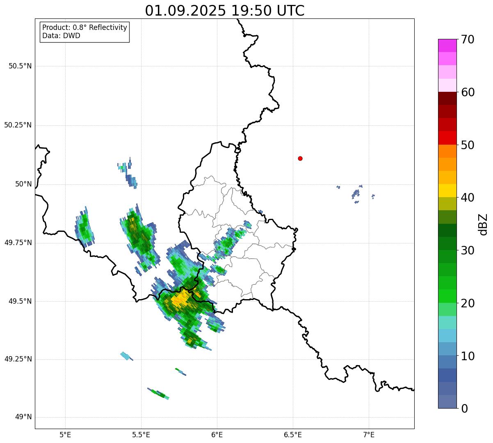Click the Data: DWD label
493x443 pixels.
62,36
